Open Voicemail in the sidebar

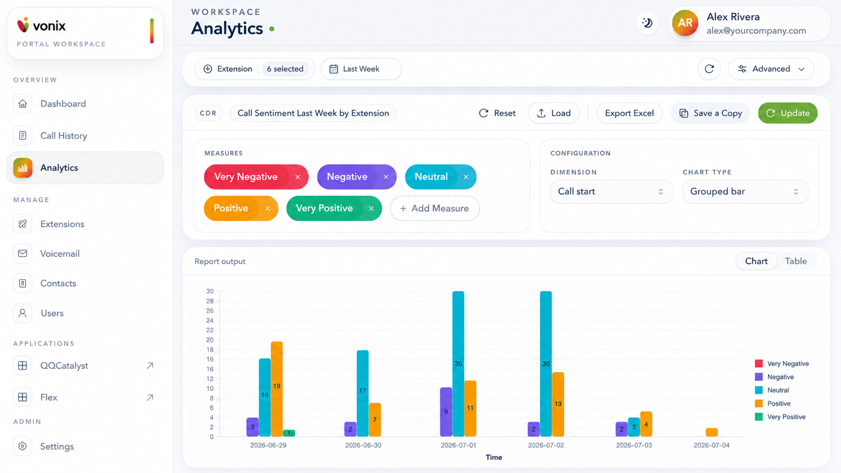tap(85, 254)
